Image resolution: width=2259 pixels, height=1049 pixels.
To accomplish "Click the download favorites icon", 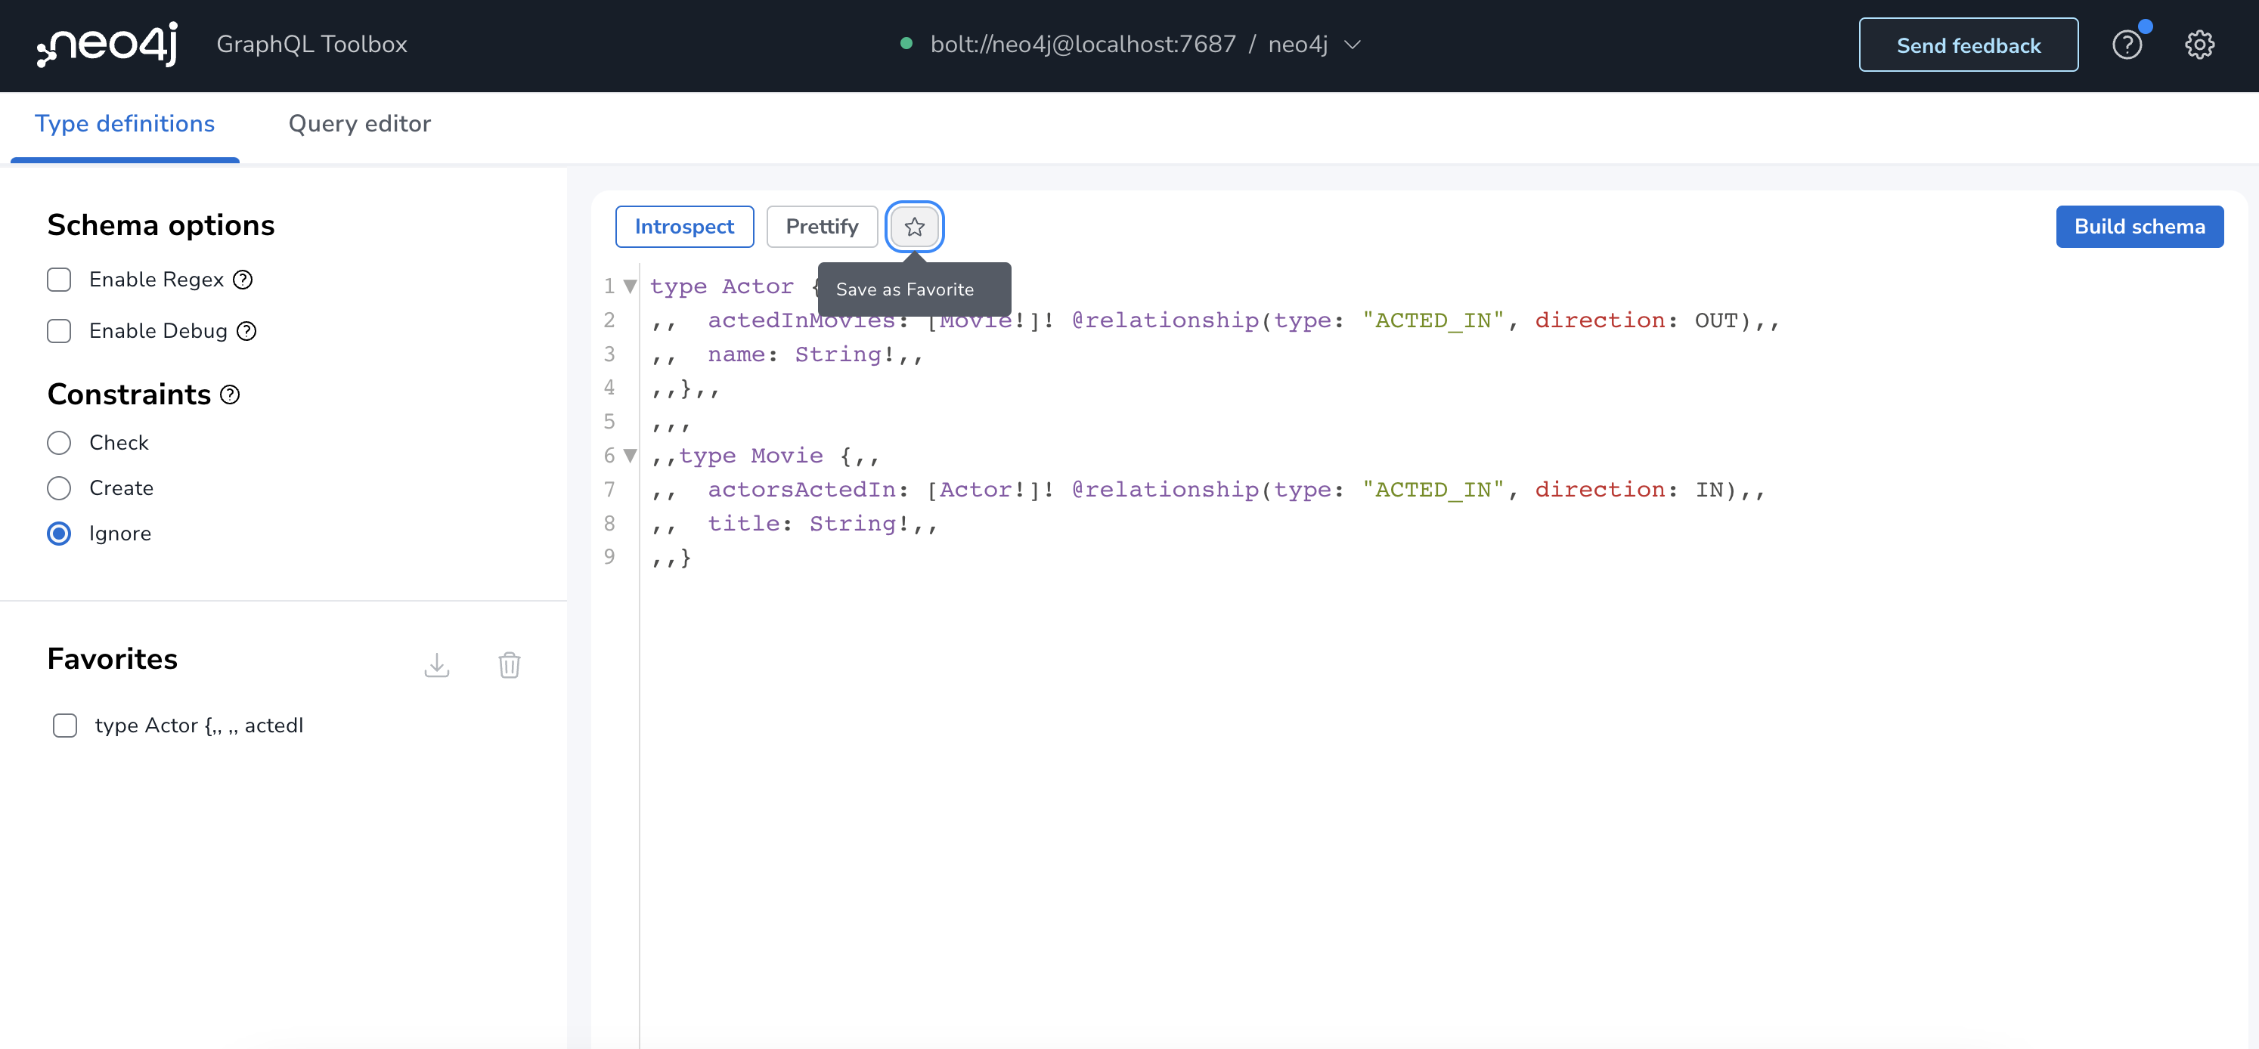I will coord(437,665).
